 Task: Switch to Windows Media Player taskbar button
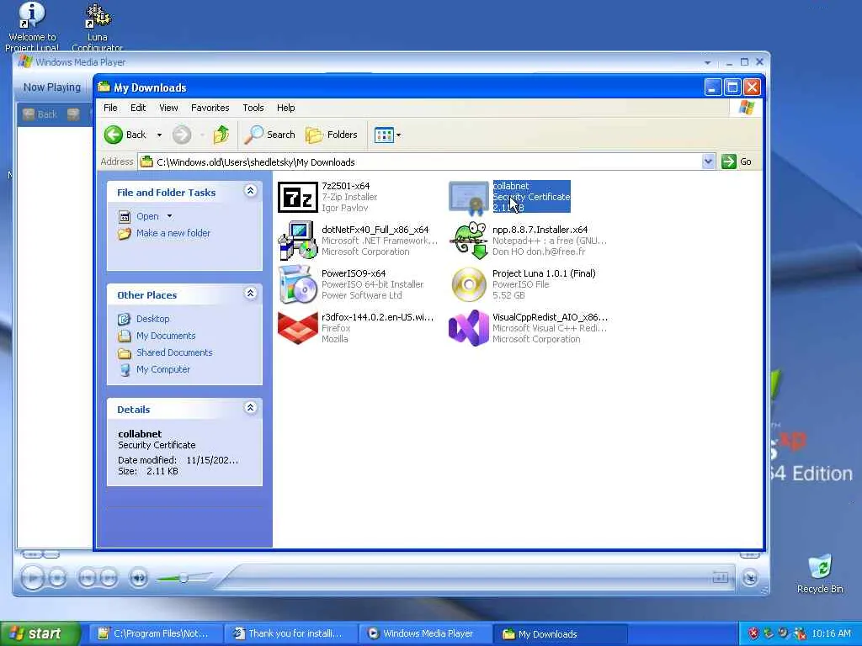[x=423, y=634]
